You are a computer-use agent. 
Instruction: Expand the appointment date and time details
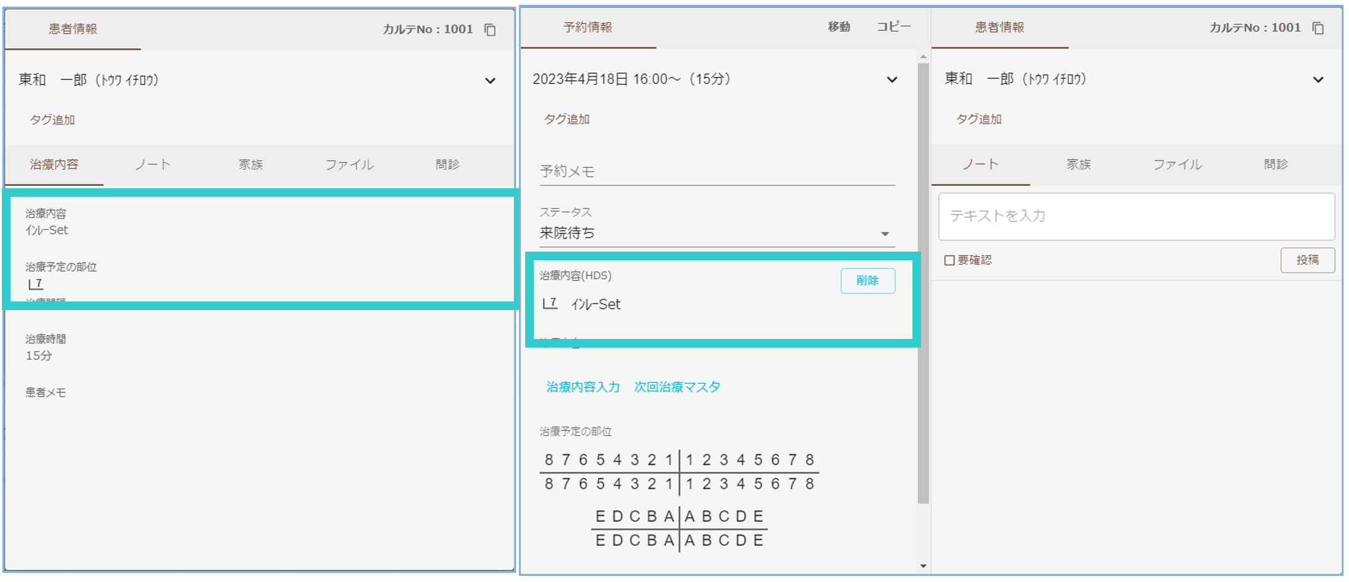(892, 80)
